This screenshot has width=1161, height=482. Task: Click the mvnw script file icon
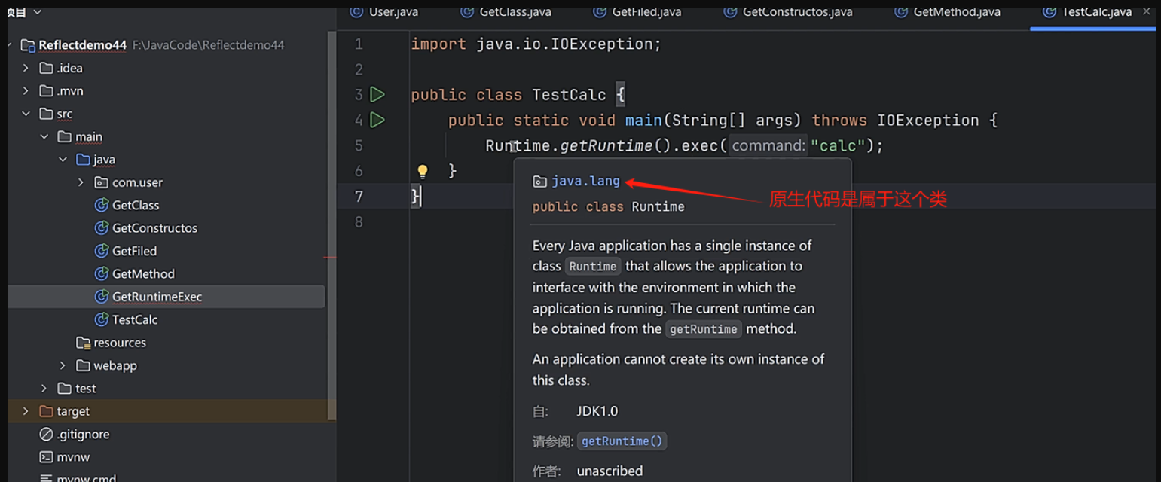tap(46, 457)
